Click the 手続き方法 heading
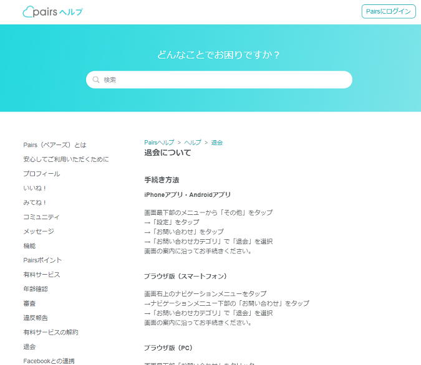Image resolution: width=421 pixels, height=365 pixels. coord(162,180)
